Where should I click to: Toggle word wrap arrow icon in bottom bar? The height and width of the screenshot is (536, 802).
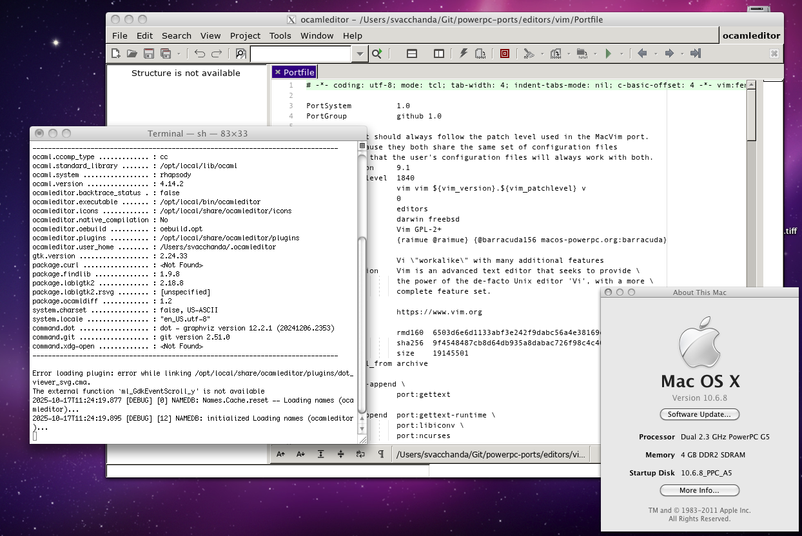[x=360, y=454]
